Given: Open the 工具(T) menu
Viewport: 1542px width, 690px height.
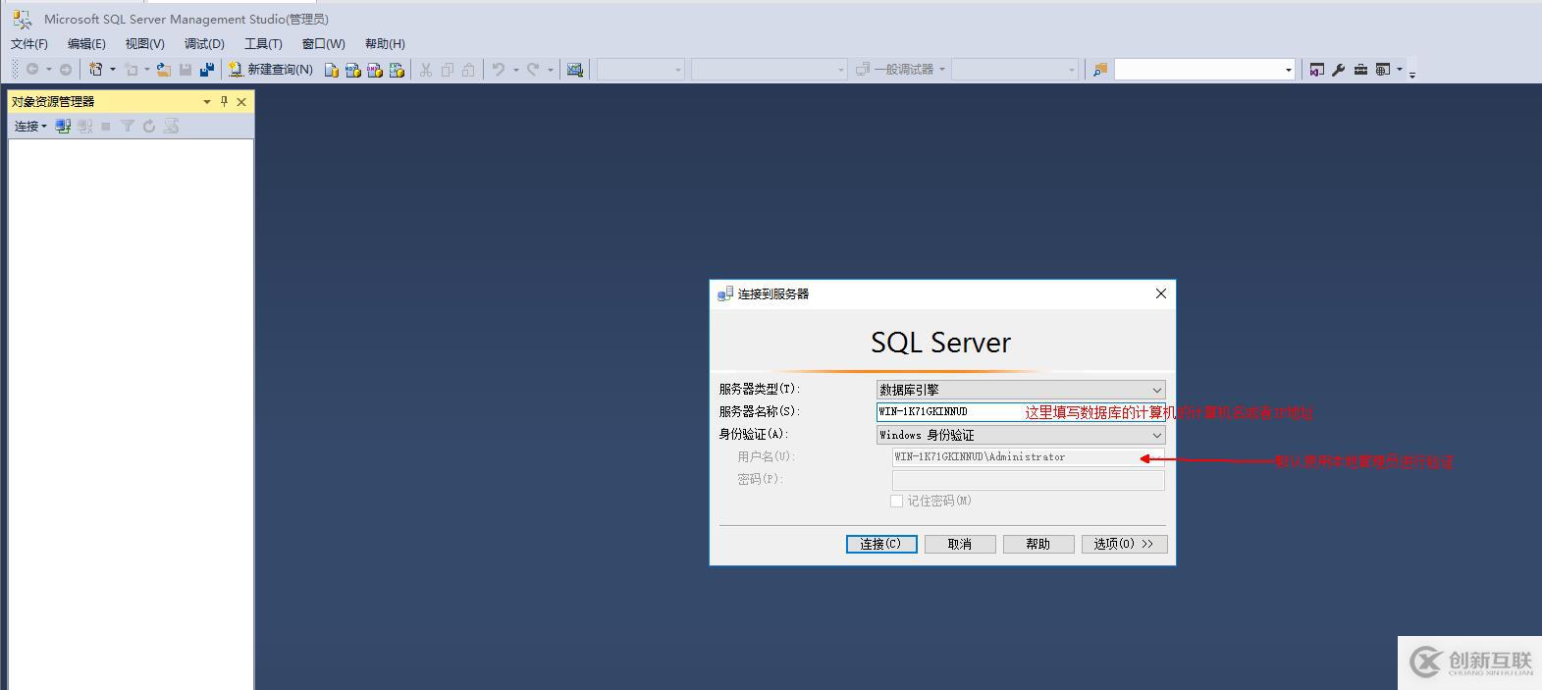Looking at the screenshot, I should [263, 43].
